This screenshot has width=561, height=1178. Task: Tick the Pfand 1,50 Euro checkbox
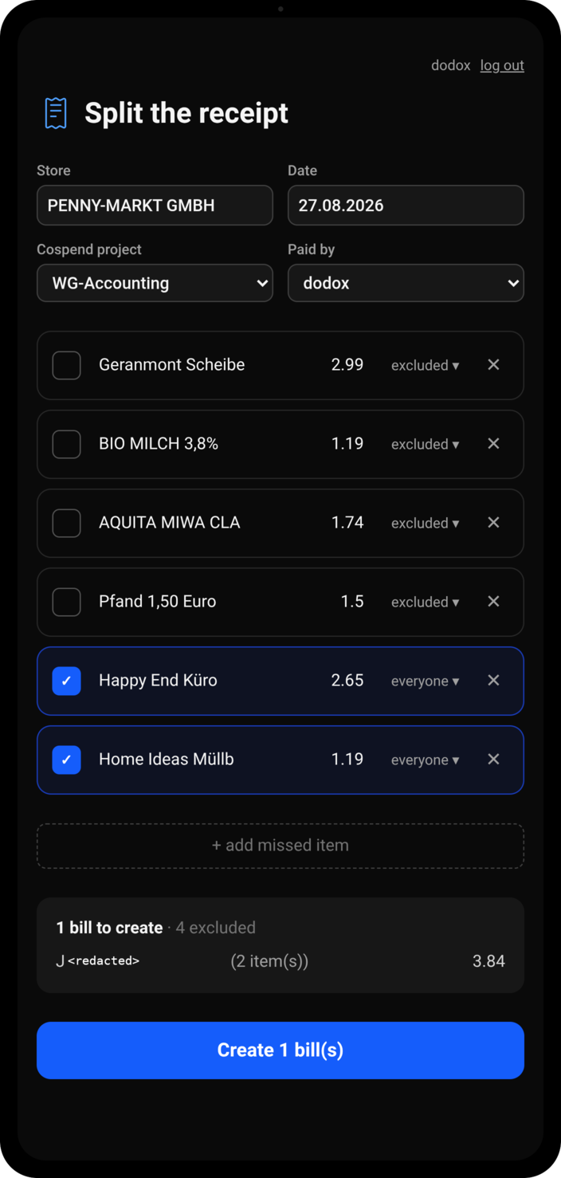pyautogui.click(x=66, y=602)
